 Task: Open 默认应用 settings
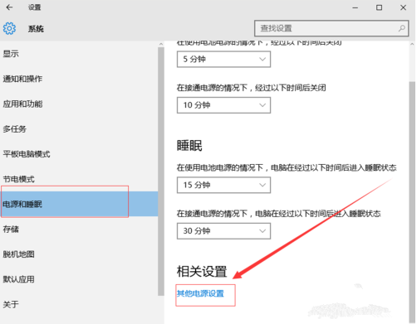coord(18,279)
